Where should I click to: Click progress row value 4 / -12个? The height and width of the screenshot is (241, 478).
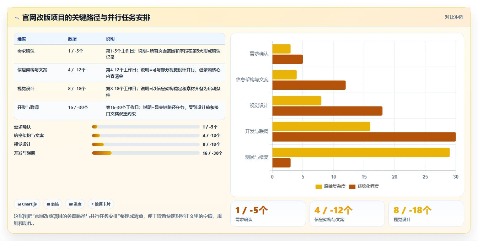(211, 136)
